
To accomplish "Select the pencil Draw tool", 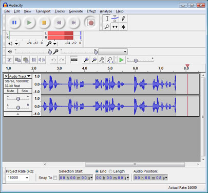I will point(123,19).
